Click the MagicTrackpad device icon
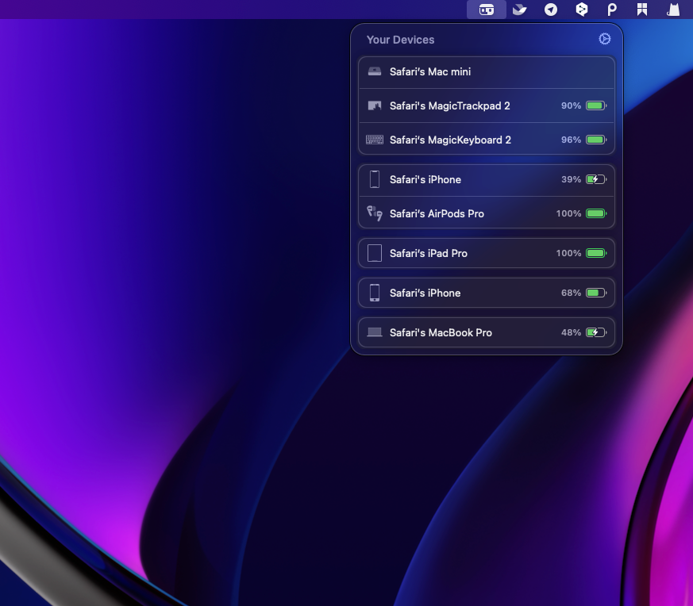The height and width of the screenshot is (606, 693). 375,105
